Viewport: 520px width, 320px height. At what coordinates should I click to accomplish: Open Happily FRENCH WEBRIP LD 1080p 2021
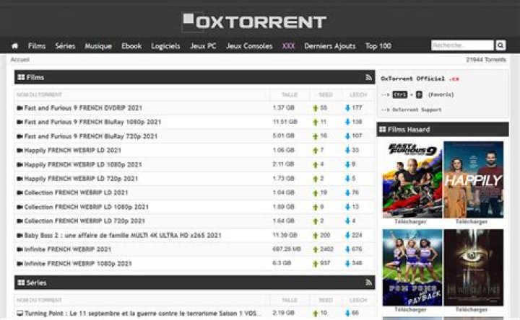coord(83,164)
